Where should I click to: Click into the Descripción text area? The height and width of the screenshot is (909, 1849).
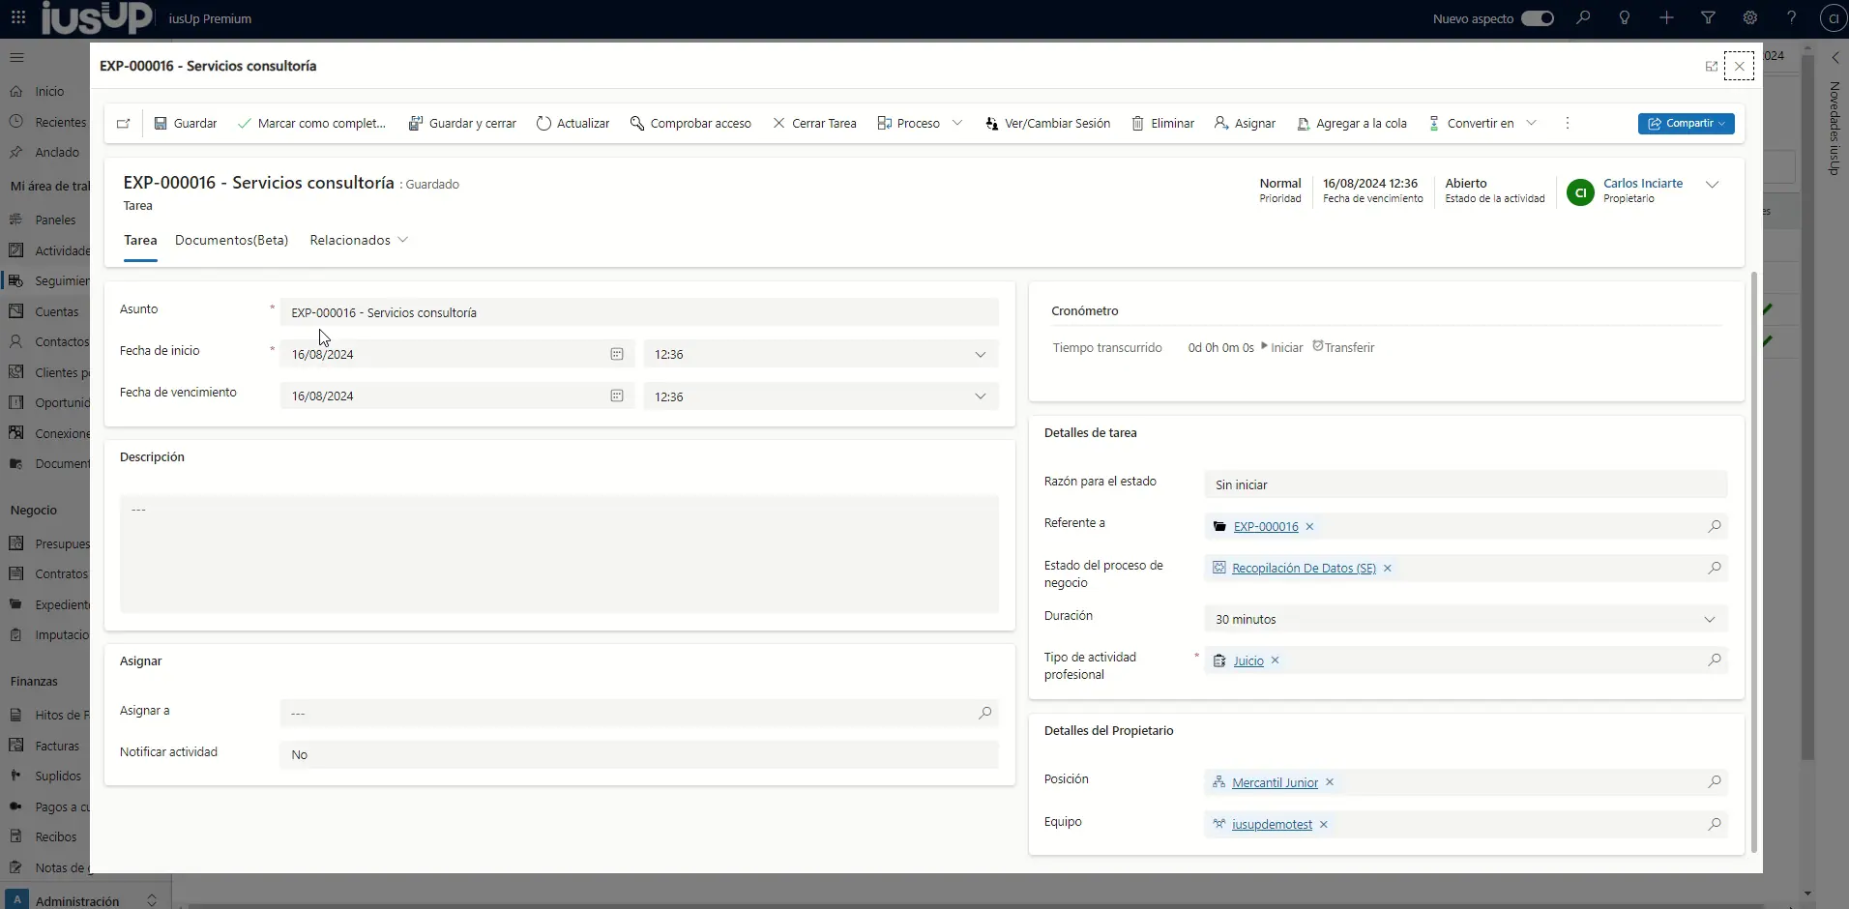pos(559,554)
